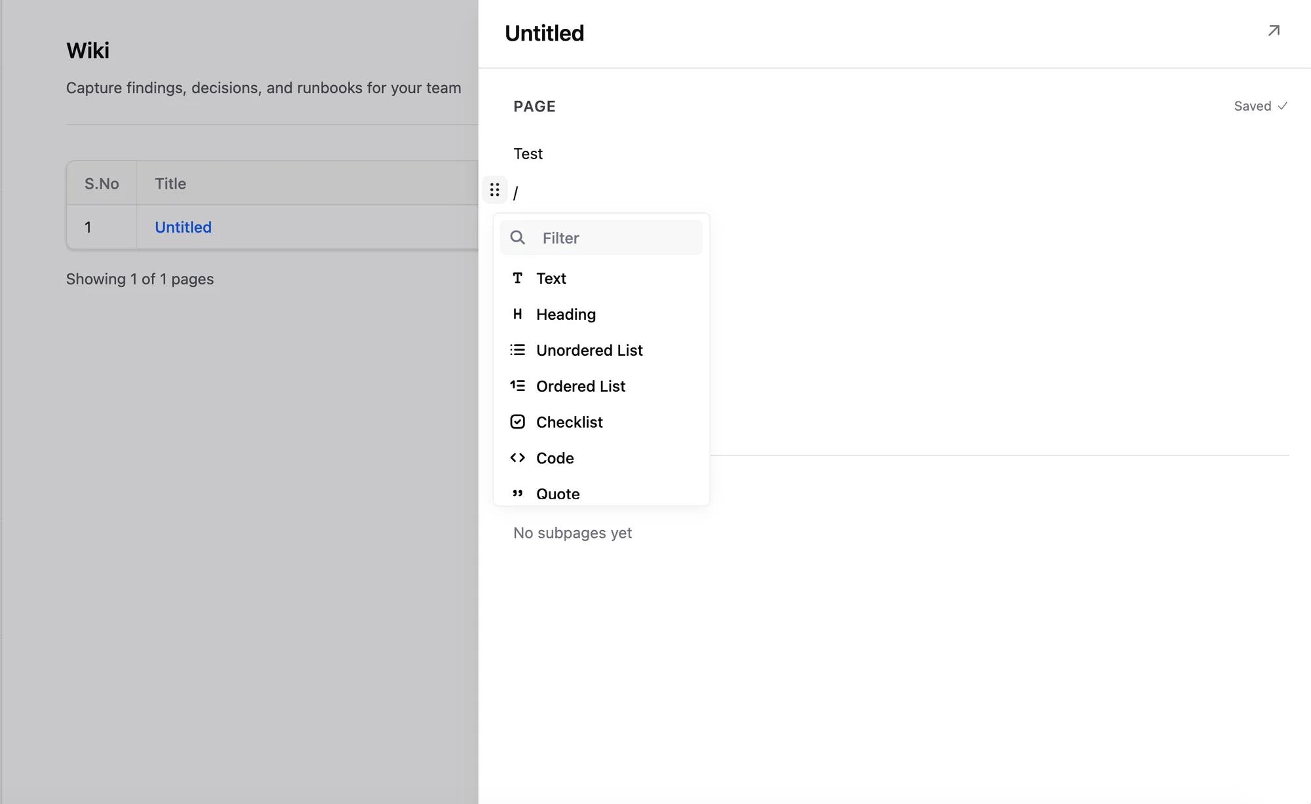This screenshot has height=804, width=1311.
Task: Click the Quote marks icon
Action: point(517,493)
